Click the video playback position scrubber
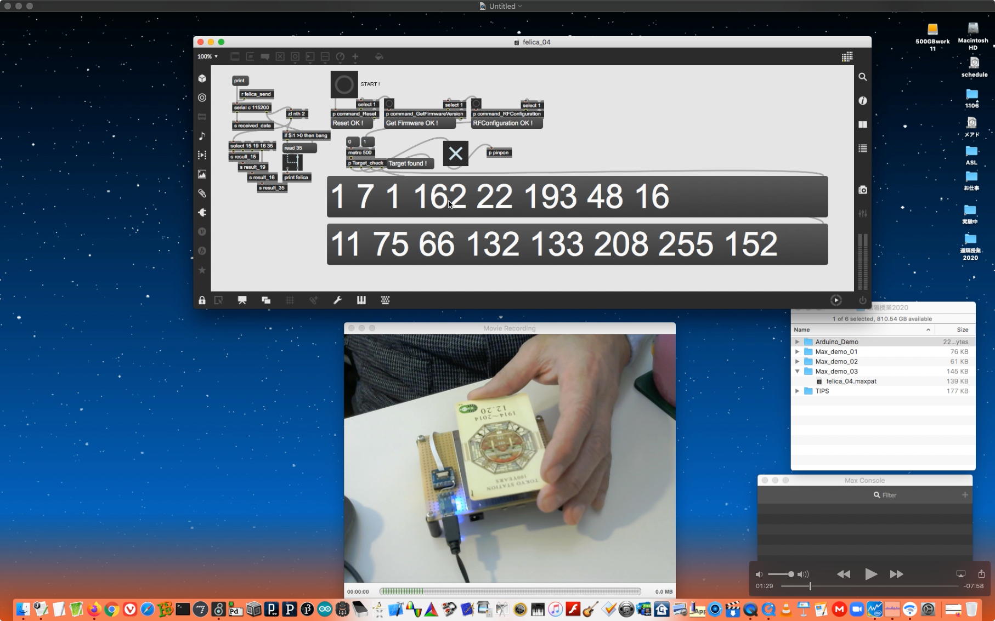The image size is (995, 621). (x=810, y=586)
